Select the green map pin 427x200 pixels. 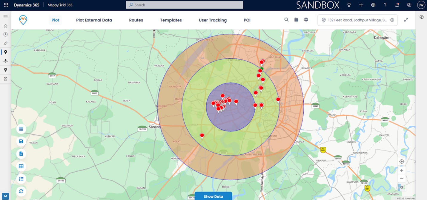pos(262,69)
